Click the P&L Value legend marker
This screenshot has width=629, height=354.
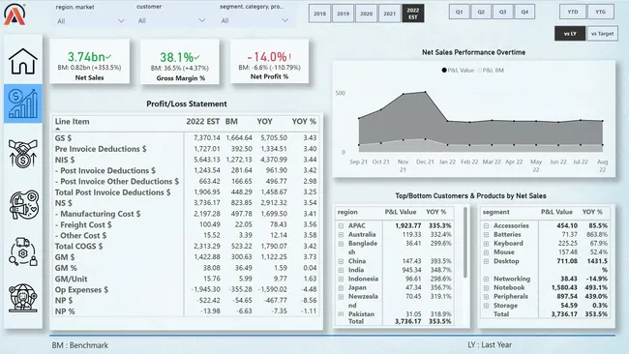(x=444, y=71)
